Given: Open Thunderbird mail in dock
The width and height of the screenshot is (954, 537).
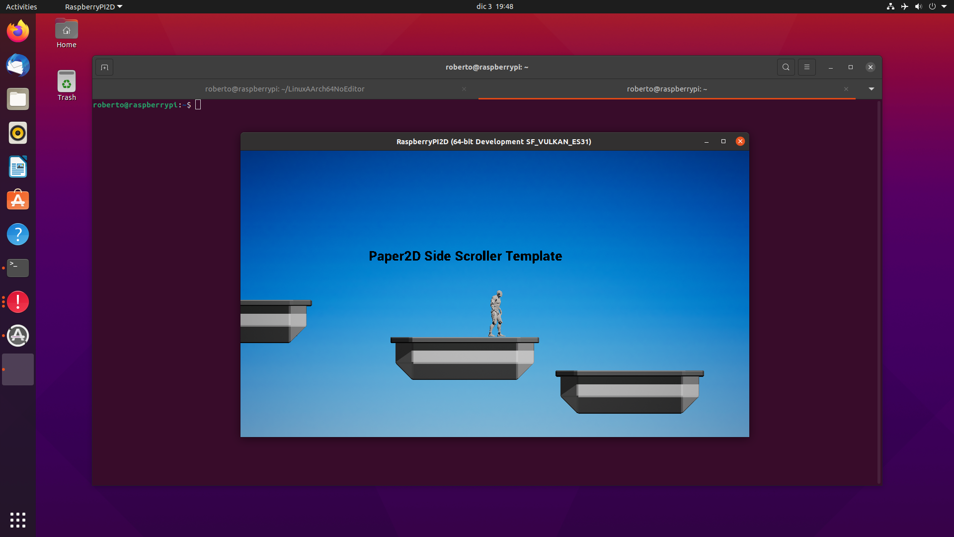Looking at the screenshot, I should (18, 65).
